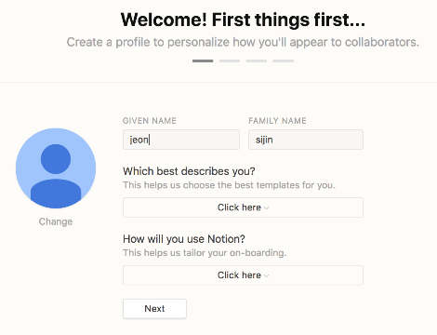Viewport: 437px width, 335px height.
Task: Select the first dark progress step indicator
Action: 203,60
